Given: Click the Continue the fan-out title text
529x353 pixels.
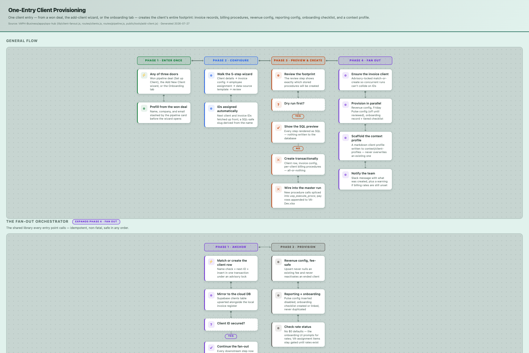Looking at the screenshot, I should (233, 346).
